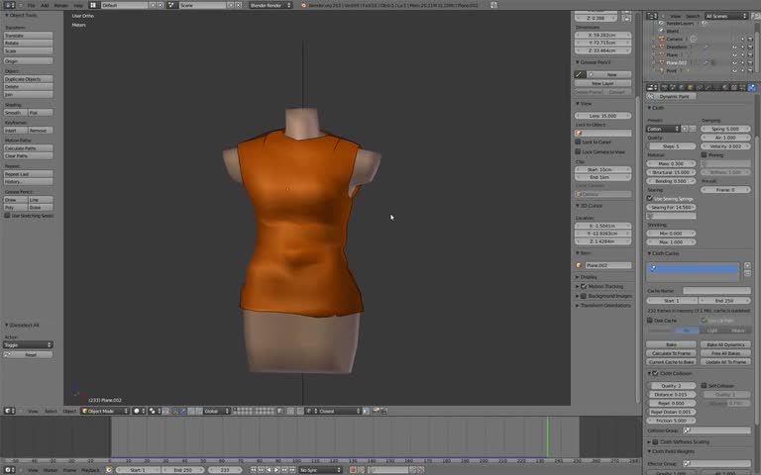Open the Object Mode dropdown
Image resolution: width=761 pixels, height=475 pixels.
(105, 411)
